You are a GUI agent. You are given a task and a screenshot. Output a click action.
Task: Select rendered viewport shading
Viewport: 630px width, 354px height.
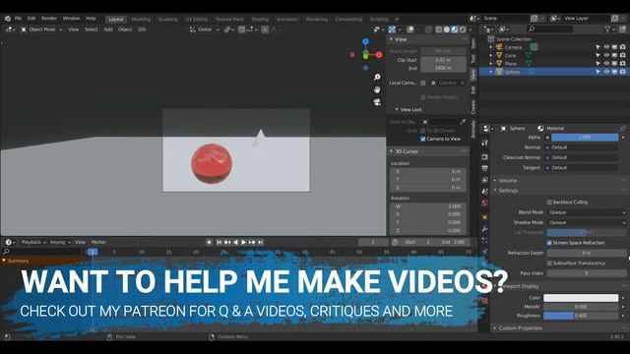coord(463,29)
